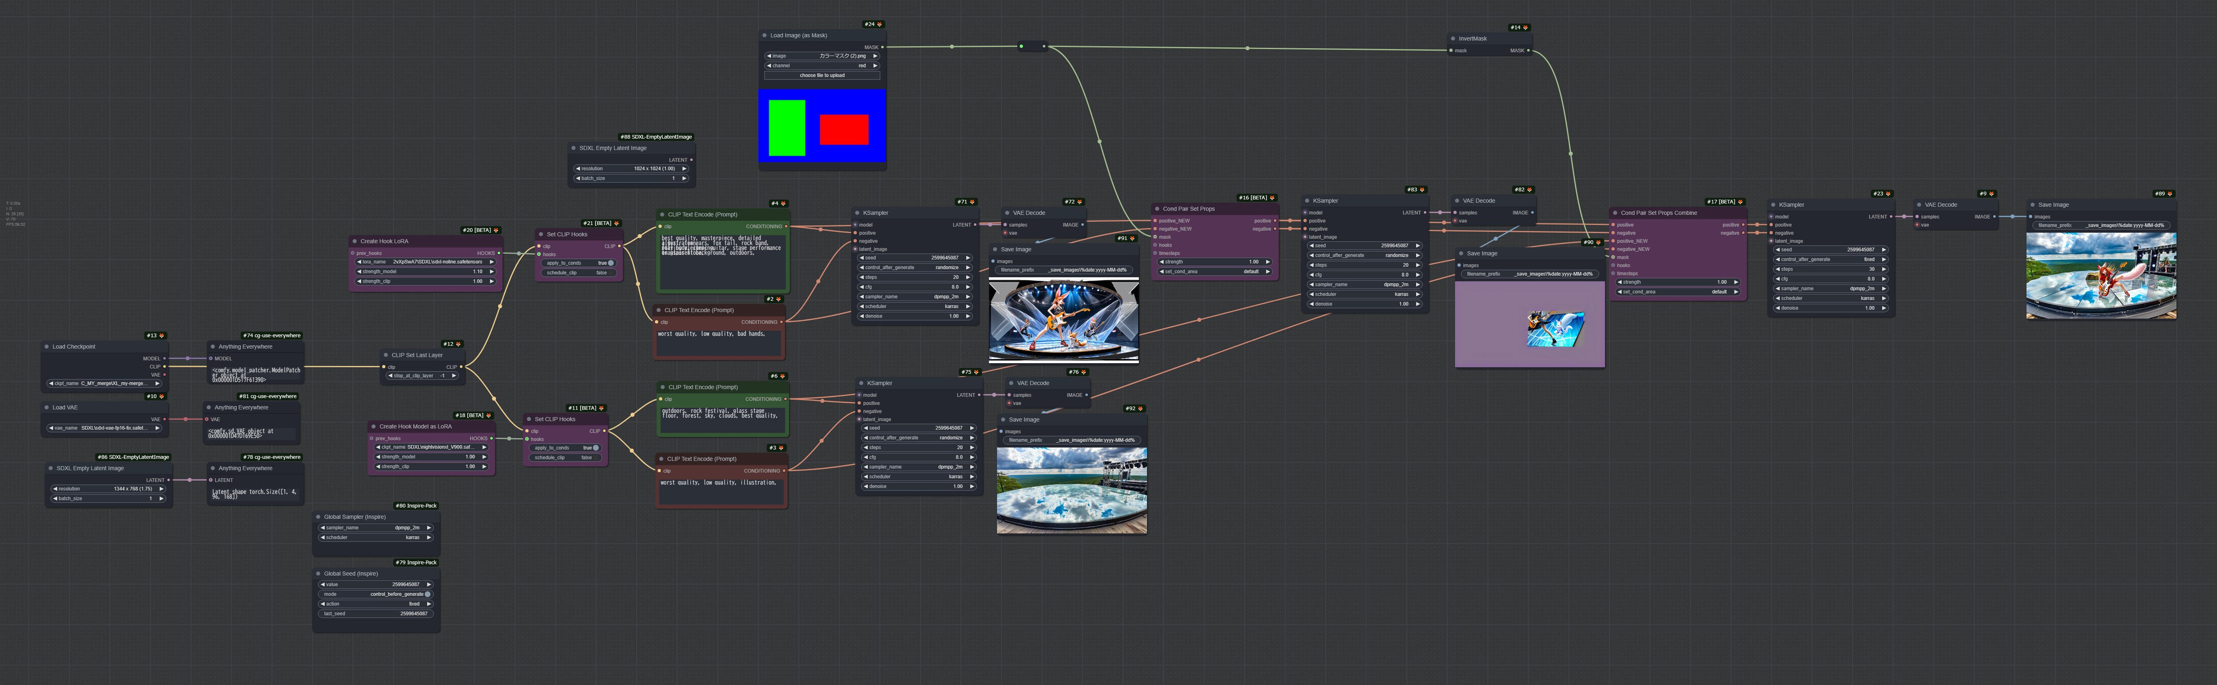Viewport: 2217px width, 685px height.
Task: Click the fox icon on the #14 InvertMask badge
Action: click(x=1526, y=27)
